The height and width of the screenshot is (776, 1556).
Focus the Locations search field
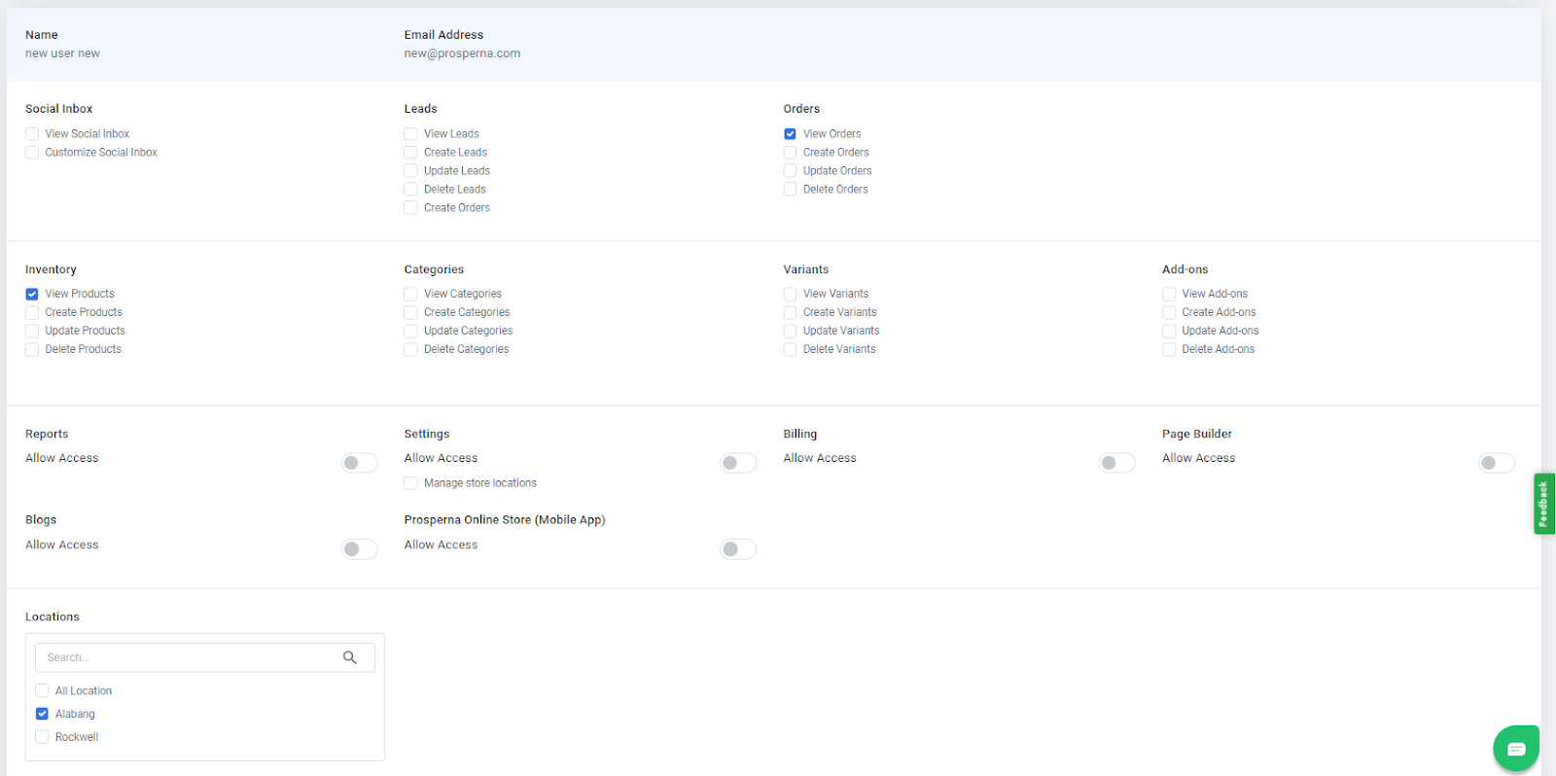[204, 657]
